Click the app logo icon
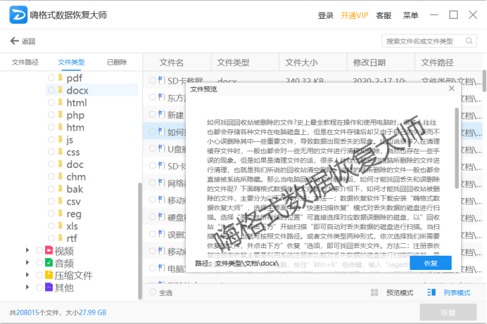This screenshot has width=487, height=324. pos(18,15)
